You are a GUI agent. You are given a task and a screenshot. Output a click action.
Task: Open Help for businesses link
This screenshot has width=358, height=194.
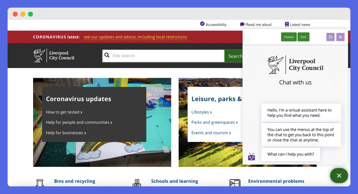click(66, 133)
